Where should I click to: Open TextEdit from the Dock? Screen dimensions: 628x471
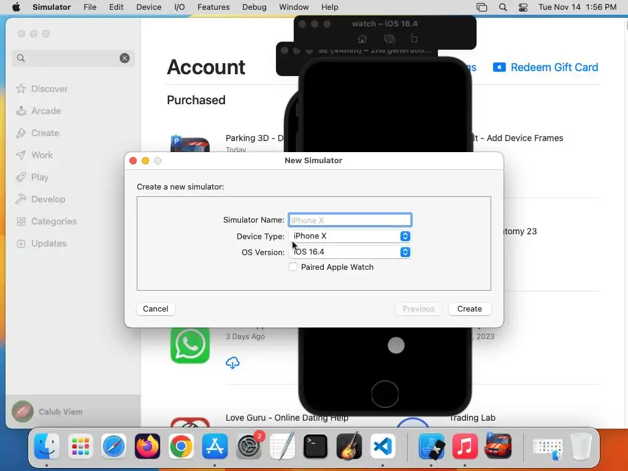pos(282,446)
